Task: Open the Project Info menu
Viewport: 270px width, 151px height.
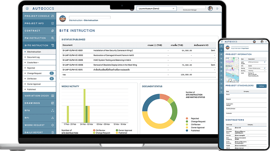Action: pyautogui.click(x=39, y=23)
